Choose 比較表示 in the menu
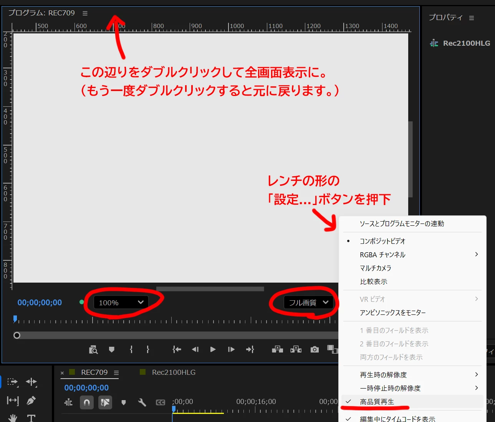495x422 pixels. pos(412,281)
